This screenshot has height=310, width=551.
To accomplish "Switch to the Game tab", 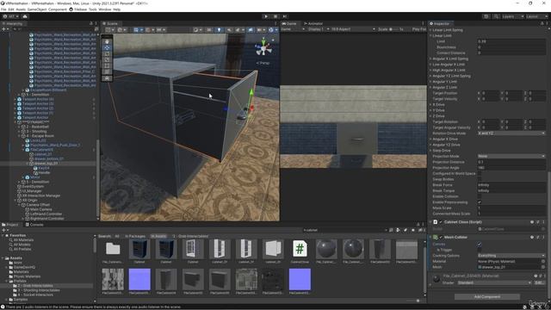I will (289, 23).
